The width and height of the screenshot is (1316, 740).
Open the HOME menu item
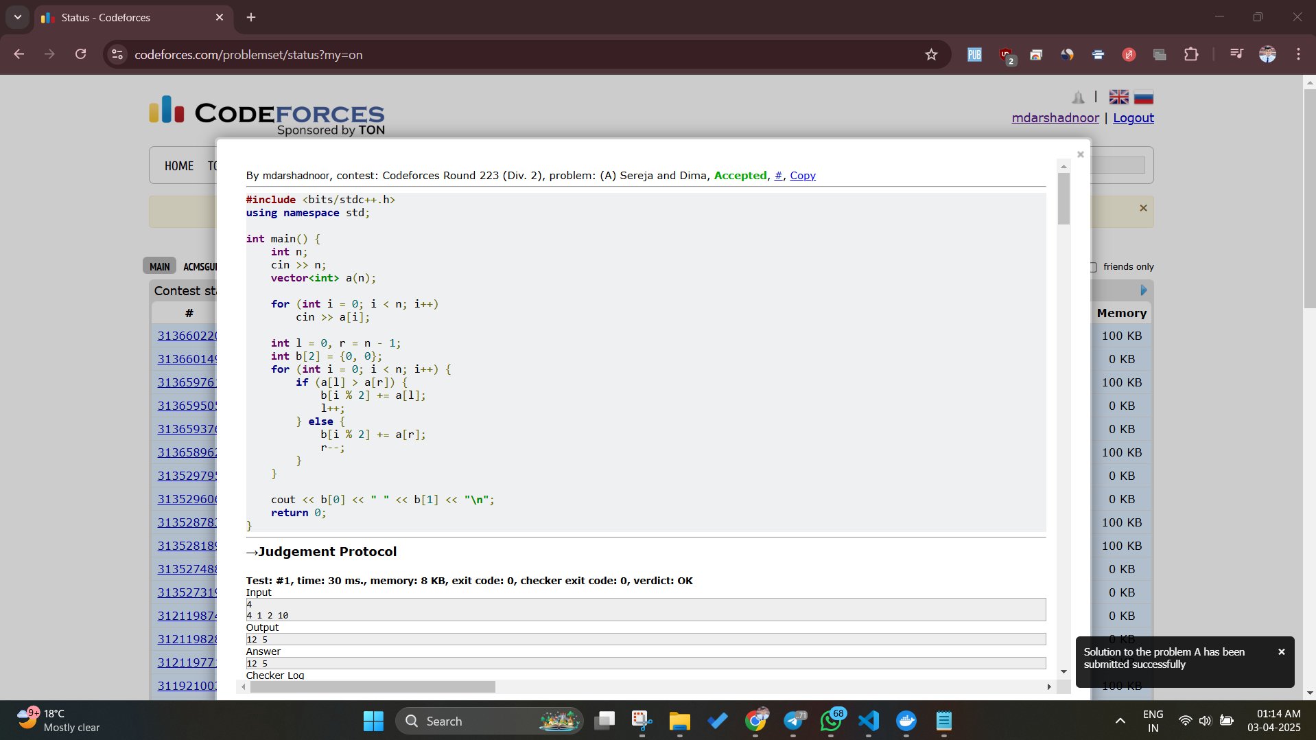[179, 166]
